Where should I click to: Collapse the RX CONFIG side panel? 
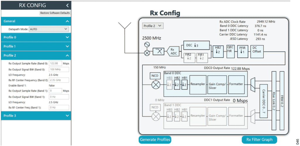(67, 5)
